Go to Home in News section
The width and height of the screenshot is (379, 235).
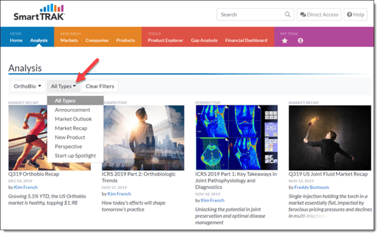click(16, 40)
